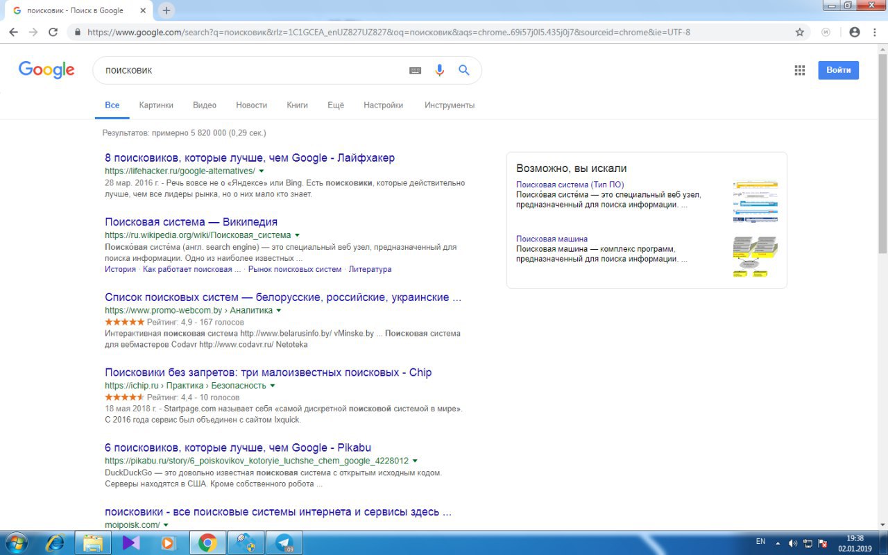The height and width of the screenshot is (555, 888).
Task: Click the Google logo
Action: tap(46, 70)
